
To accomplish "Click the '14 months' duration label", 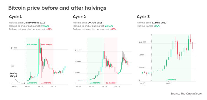I will point(46,83).
